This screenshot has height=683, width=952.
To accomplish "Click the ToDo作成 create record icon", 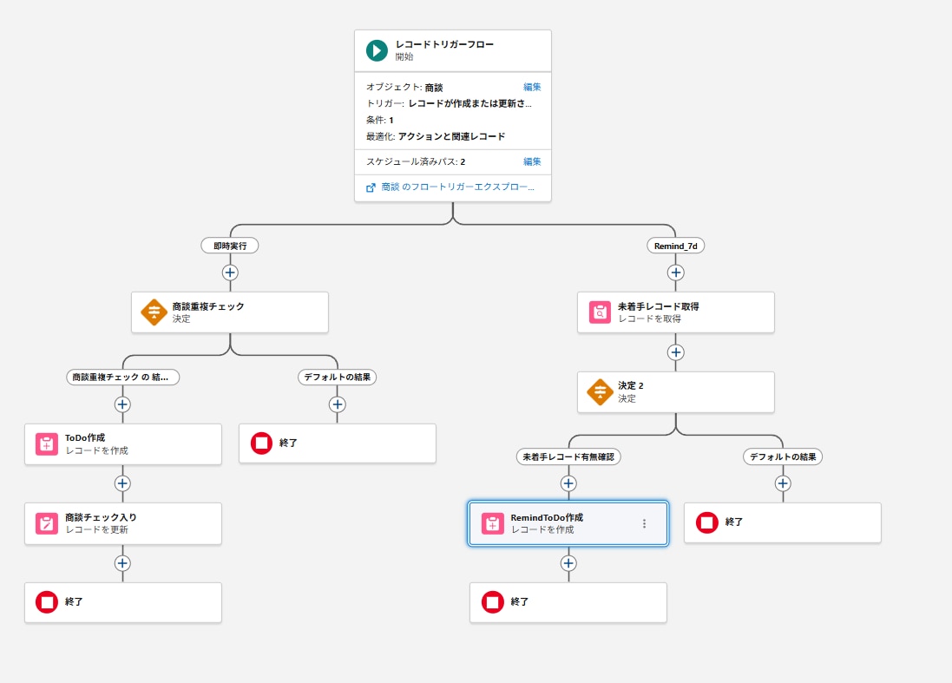I will click(x=47, y=444).
